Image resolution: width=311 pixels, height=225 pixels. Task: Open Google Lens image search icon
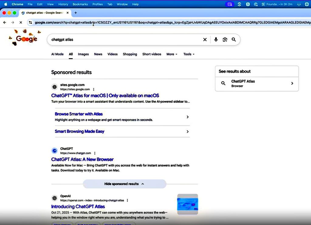225,40
